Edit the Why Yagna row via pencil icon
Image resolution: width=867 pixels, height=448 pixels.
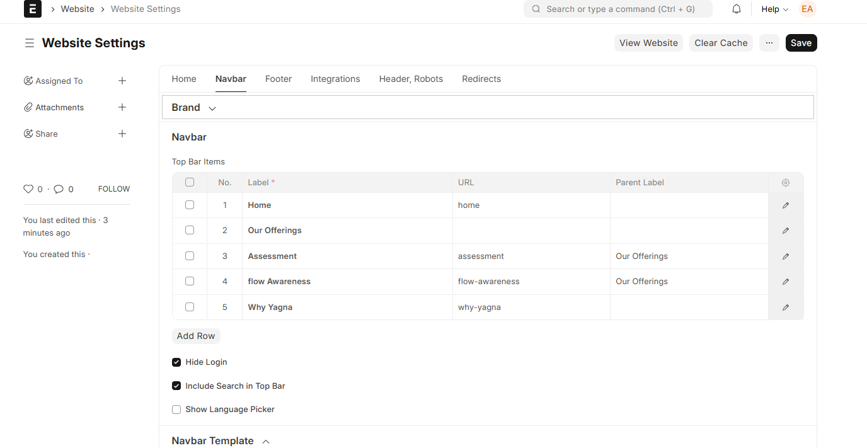[x=785, y=307]
